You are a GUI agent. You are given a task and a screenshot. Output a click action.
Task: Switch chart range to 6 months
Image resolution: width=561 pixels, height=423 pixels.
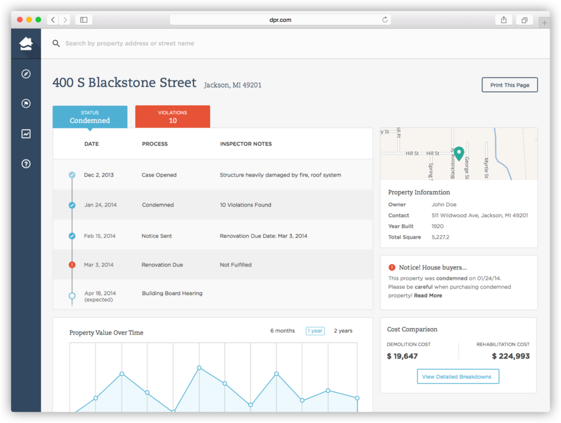pyautogui.click(x=282, y=330)
